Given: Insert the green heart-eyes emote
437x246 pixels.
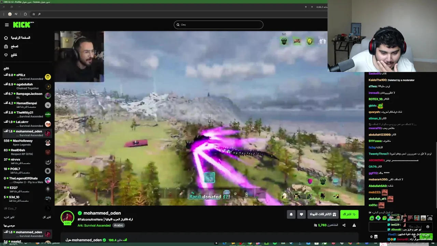Looking at the screenshot, I should pos(384,218).
